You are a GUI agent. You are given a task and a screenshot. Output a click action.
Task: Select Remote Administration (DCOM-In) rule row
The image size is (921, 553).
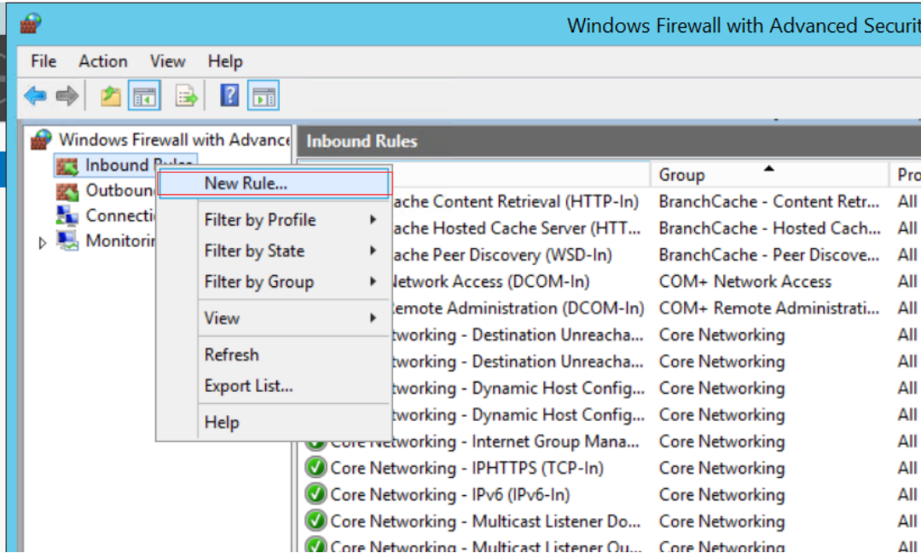click(518, 308)
